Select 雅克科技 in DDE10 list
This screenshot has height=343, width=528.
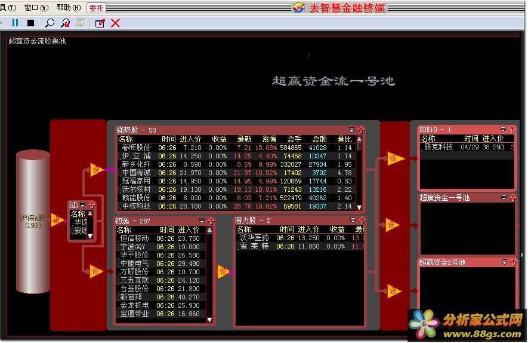[467, 147]
